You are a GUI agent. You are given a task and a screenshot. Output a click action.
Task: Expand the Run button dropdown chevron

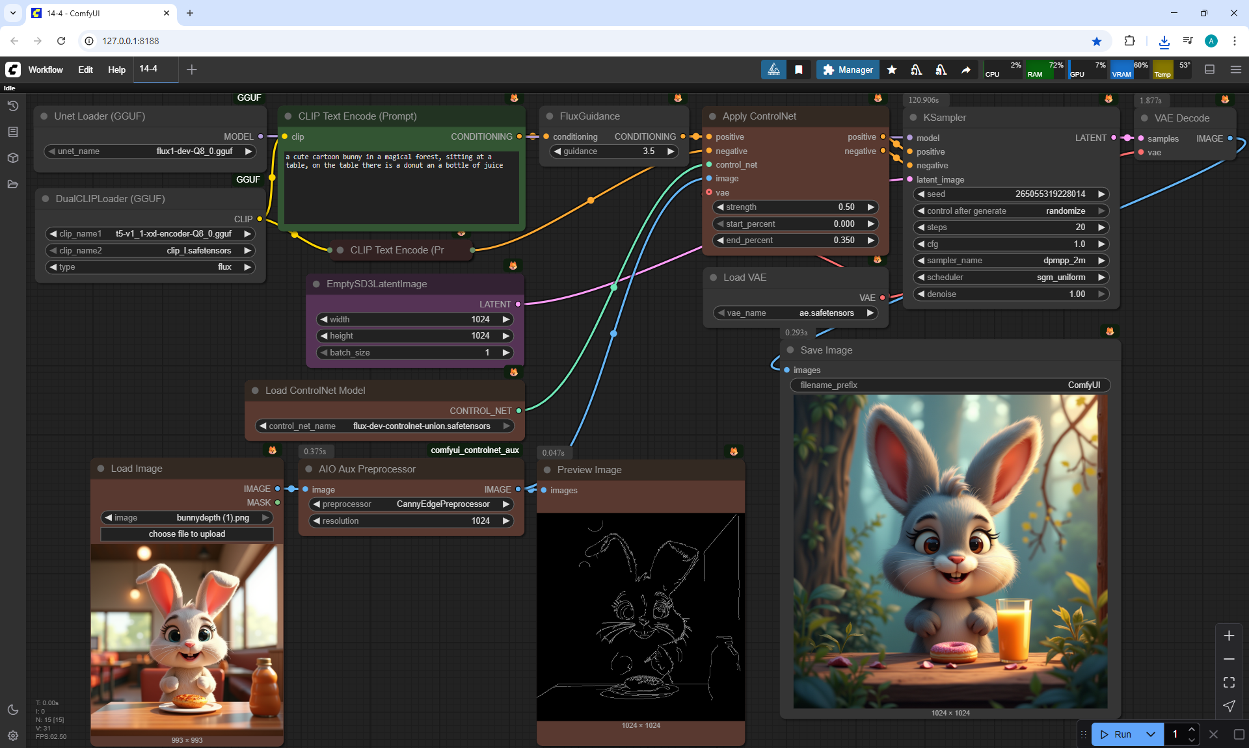pos(1150,734)
